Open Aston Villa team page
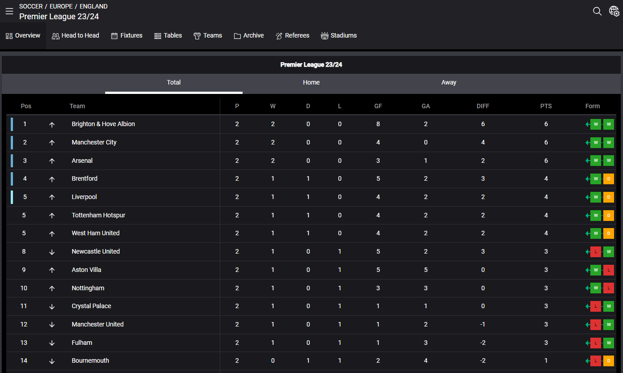The height and width of the screenshot is (373, 623). point(86,270)
